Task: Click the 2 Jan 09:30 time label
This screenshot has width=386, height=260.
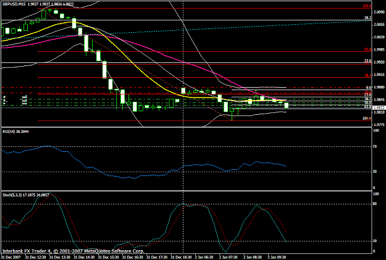Action: [277, 258]
